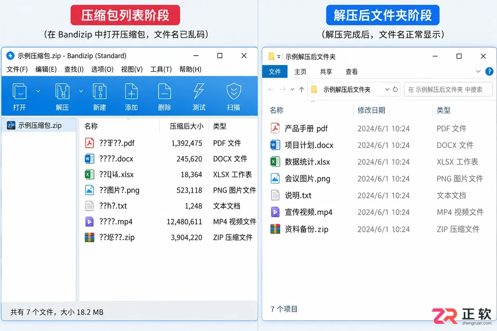Image resolution: width=497 pixels, height=331 pixels.
Task: Click the PDF icon of 产品手册
Action: (x=275, y=128)
